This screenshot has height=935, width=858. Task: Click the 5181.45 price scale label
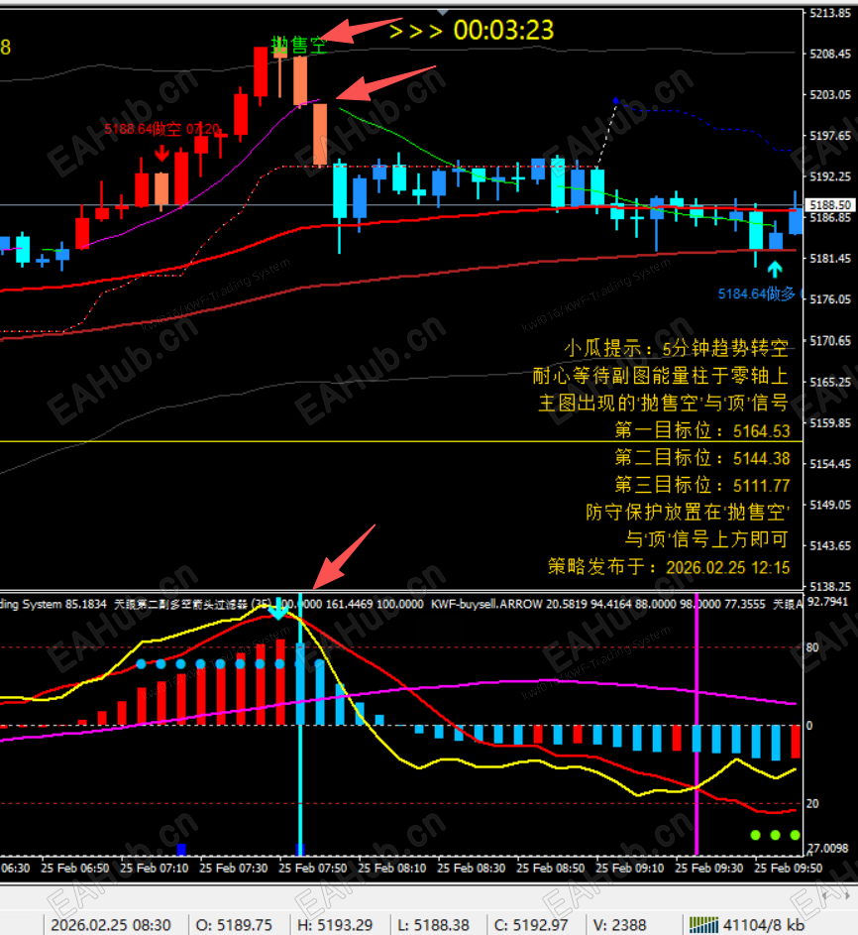830,258
